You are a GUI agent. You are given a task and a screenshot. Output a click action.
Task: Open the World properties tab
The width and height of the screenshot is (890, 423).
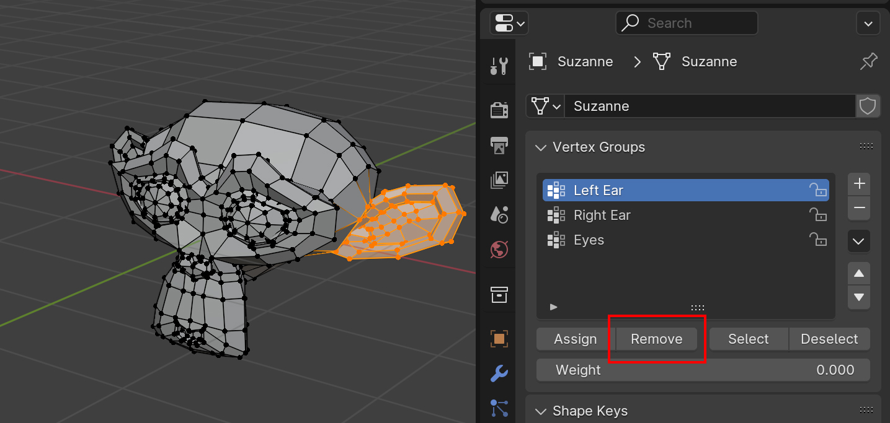499,250
